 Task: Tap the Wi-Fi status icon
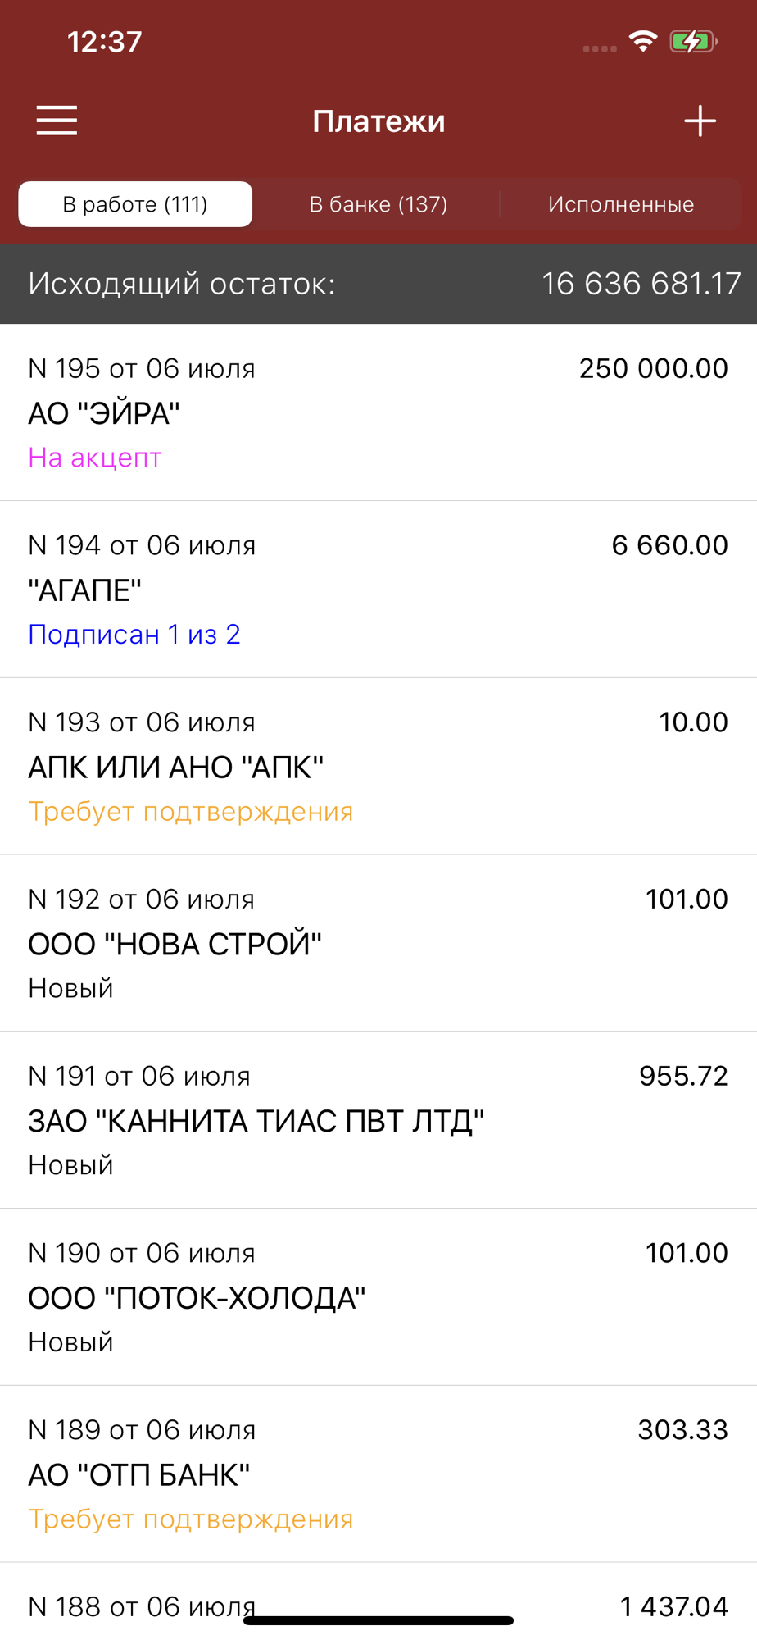click(643, 41)
